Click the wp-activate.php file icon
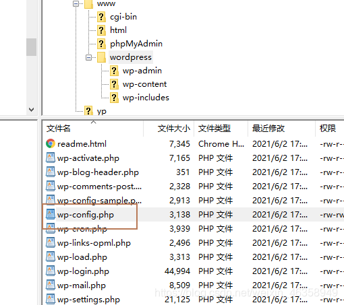Image resolution: width=344 pixels, height=305 pixels. [x=51, y=158]
